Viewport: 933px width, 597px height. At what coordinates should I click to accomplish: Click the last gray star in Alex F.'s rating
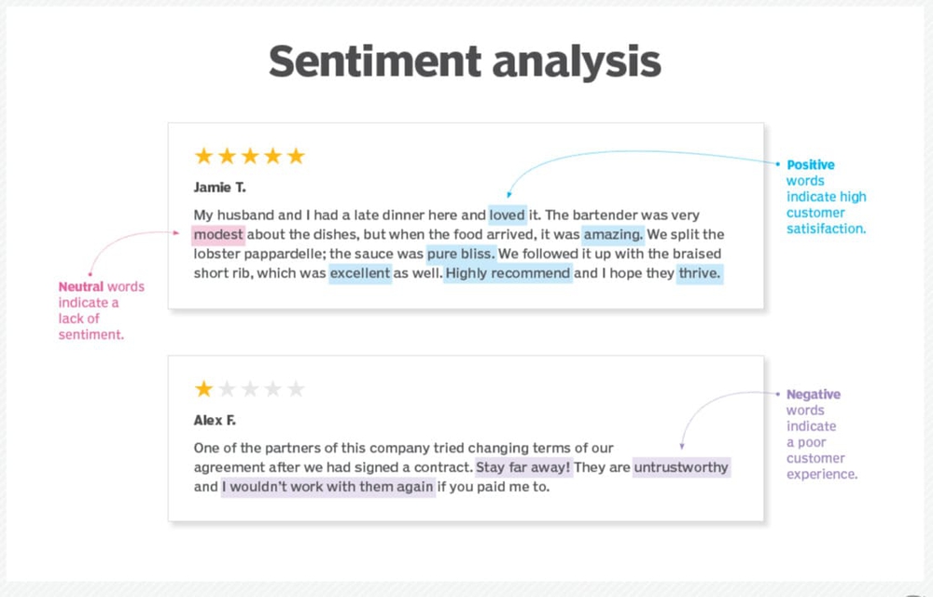(296, 389)
